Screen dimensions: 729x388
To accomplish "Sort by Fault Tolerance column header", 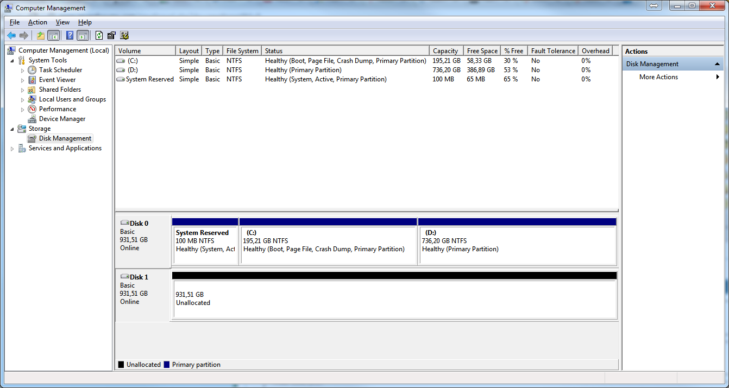I will click(x=553, y=51).
